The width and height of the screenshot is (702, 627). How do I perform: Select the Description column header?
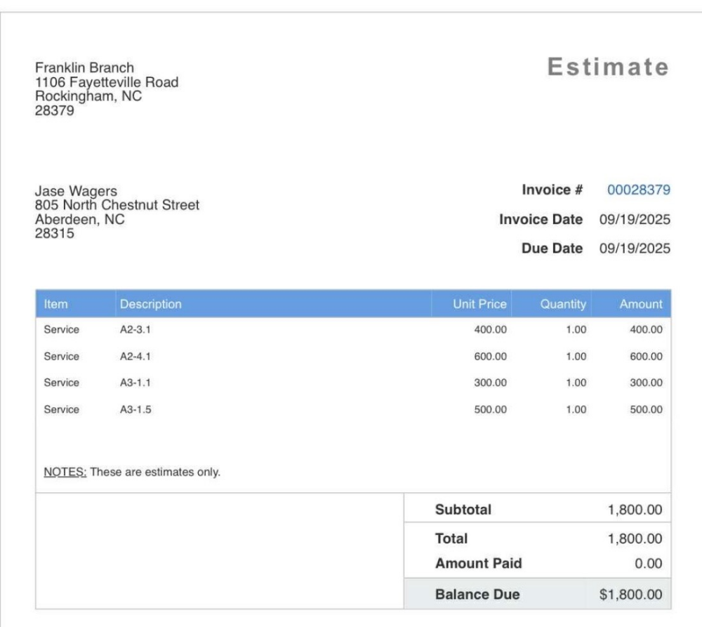point(151,303)
